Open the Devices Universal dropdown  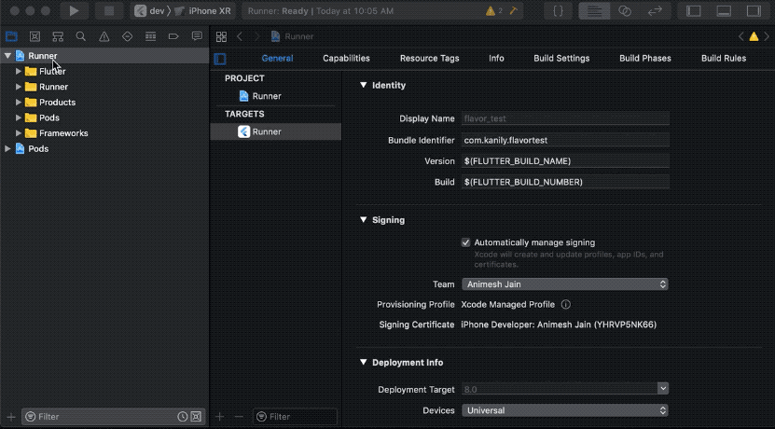pos(565,410)
